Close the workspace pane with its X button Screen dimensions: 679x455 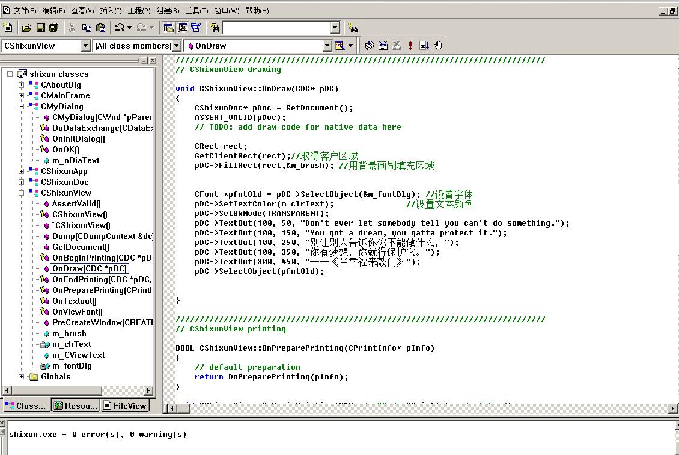click(x=153, y=61)
